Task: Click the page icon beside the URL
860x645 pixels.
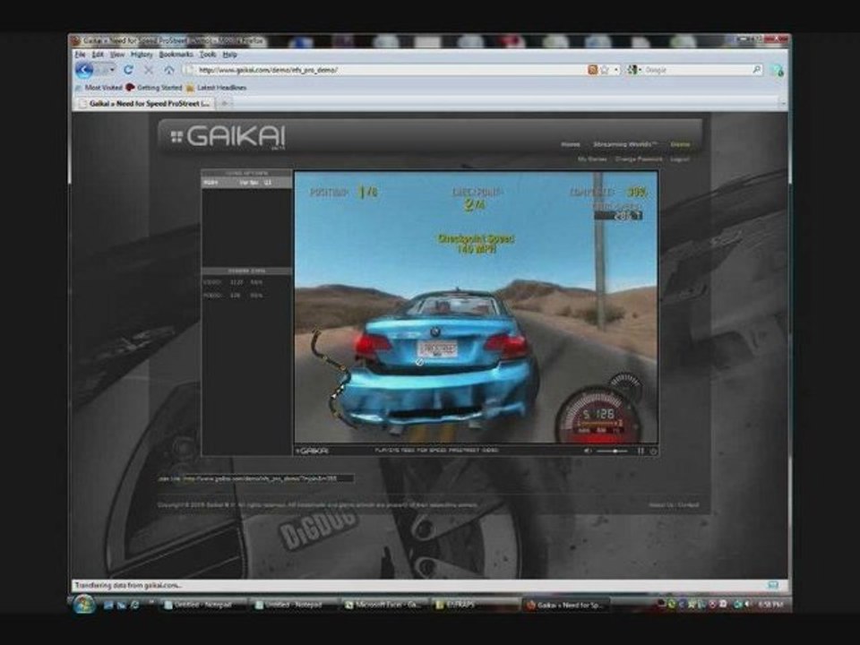Action: click(189, 70)
